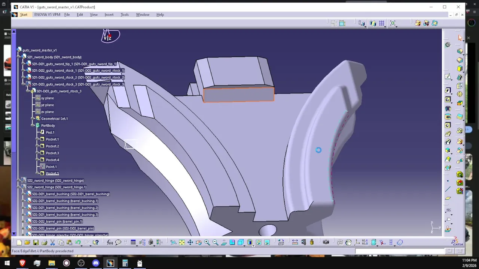Screen dimensions: 479x269
Task: Expand the Pocket.5 node
Action: (37, 173)
